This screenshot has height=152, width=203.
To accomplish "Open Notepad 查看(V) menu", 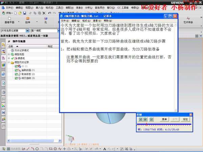I will (x=97, y=21).
